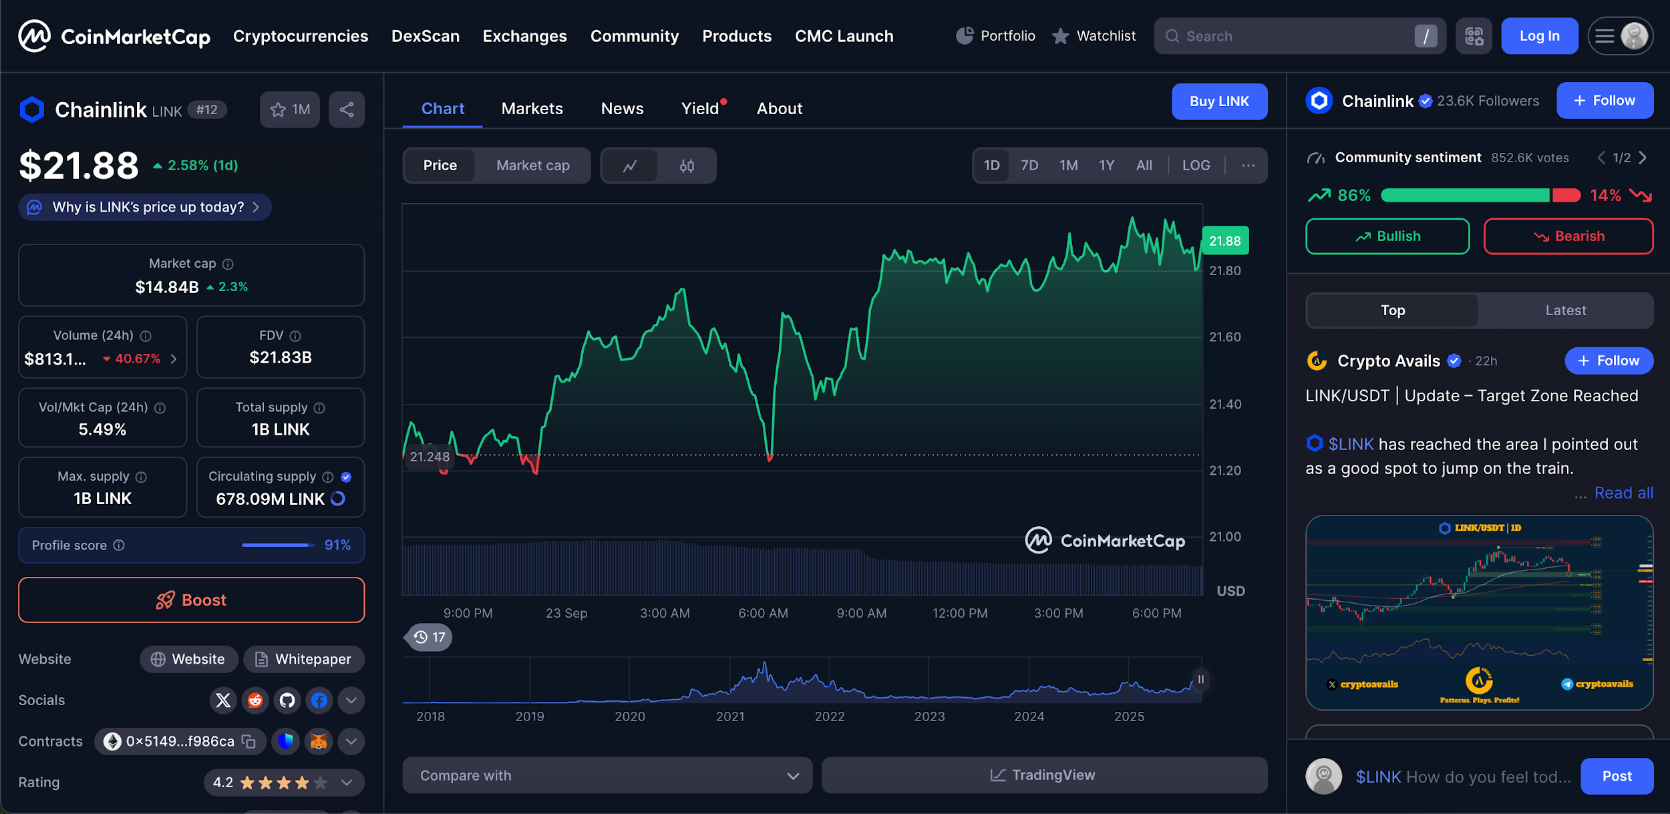Open the GitHub social link
This screenshot has width=1670, height=814.
click(287, 700)
